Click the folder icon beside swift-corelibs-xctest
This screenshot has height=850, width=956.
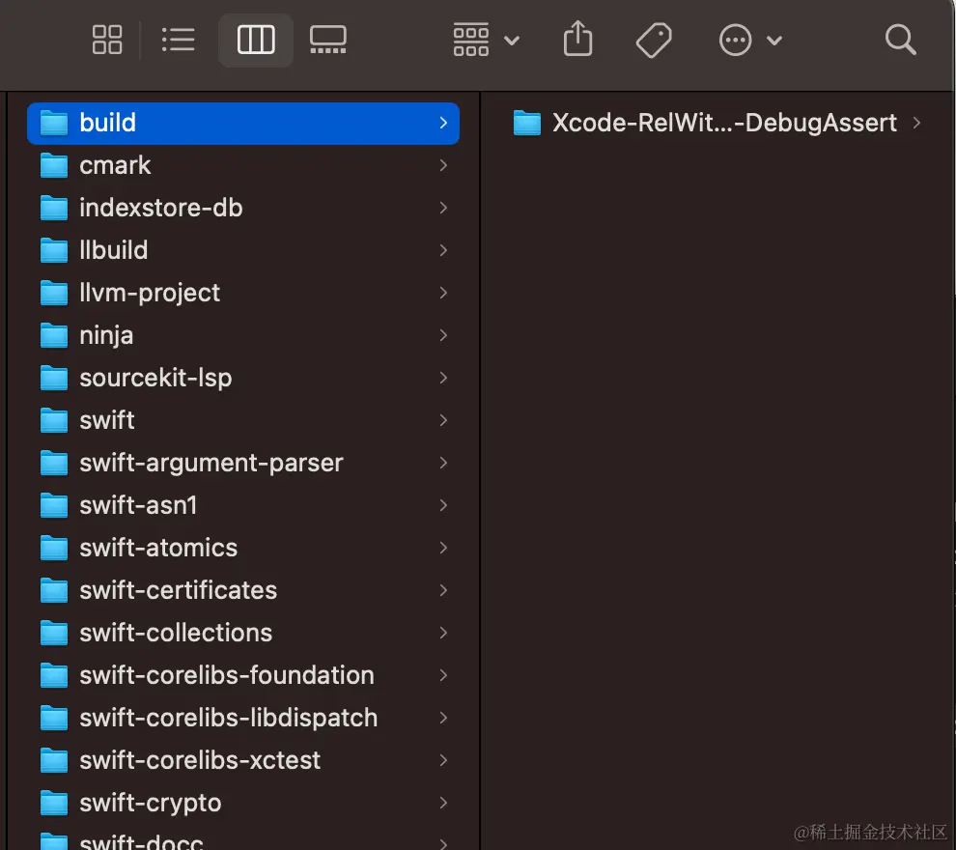pyautogui.click(x=54, y=761)
